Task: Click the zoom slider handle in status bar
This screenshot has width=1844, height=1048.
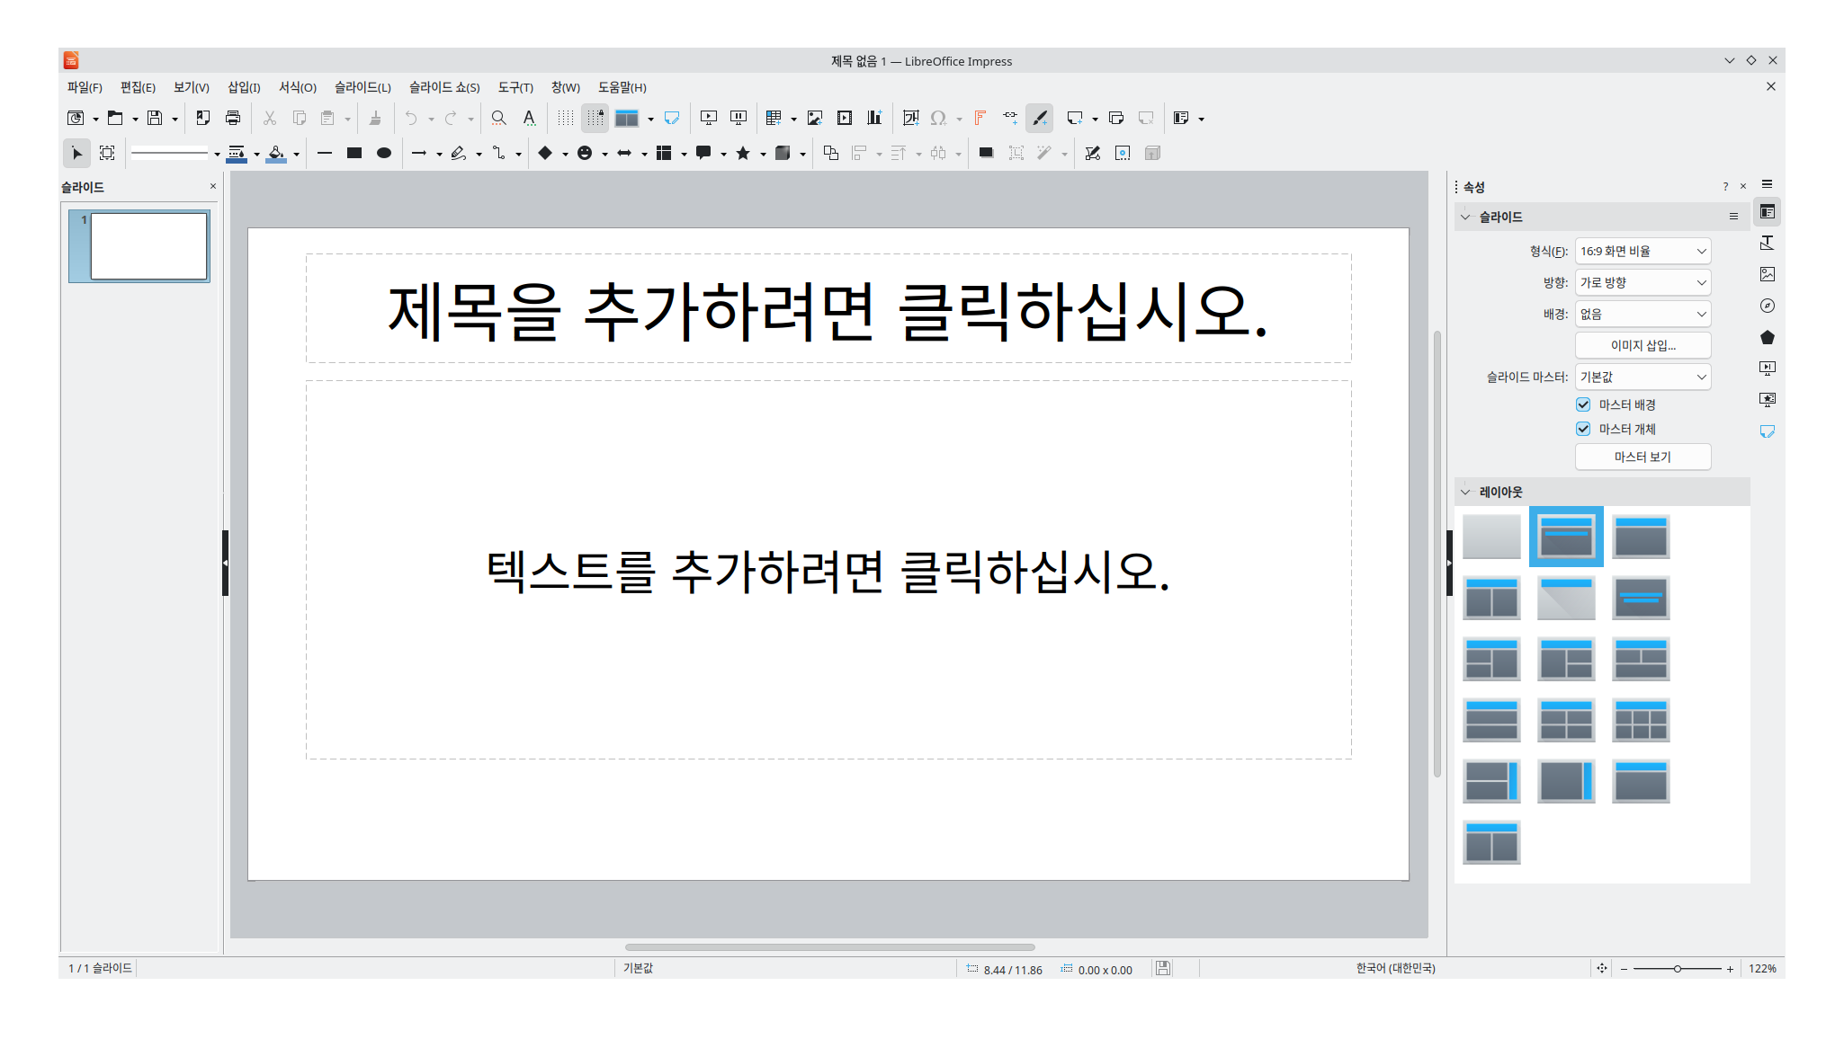Action: click(1677, 968)
